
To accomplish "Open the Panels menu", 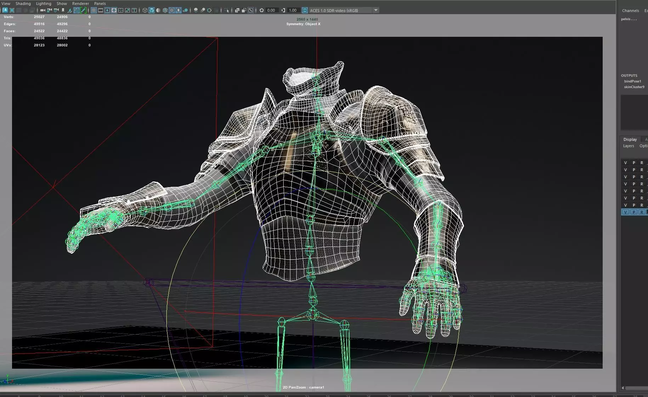I will [x=100, y=4].
